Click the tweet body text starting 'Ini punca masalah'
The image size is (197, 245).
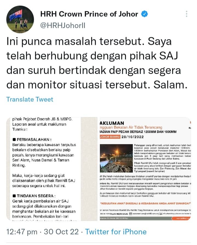(x=97, y=63)
